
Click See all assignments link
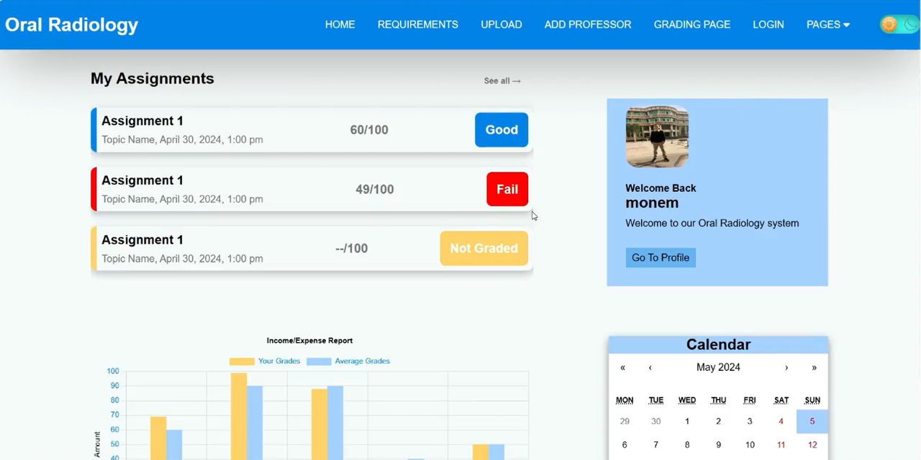tap(502, 80)
